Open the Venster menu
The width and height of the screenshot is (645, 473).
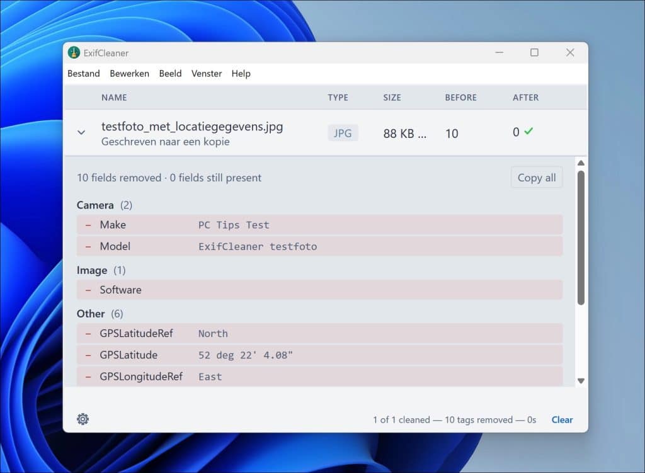click(207, 74)
